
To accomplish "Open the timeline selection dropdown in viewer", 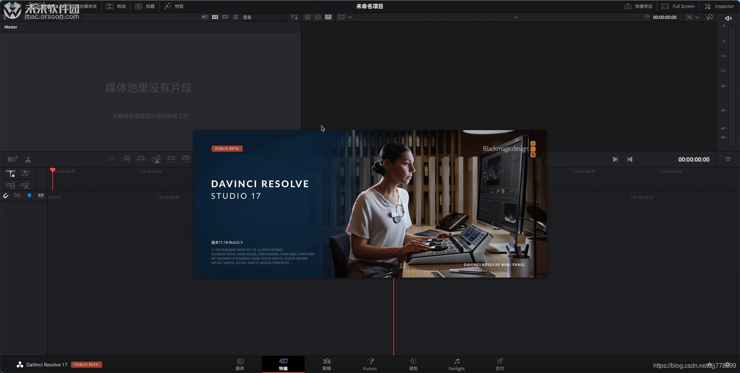I will tap(516, 17).
